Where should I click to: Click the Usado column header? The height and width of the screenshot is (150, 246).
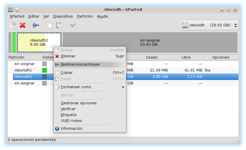click(152, 57)
